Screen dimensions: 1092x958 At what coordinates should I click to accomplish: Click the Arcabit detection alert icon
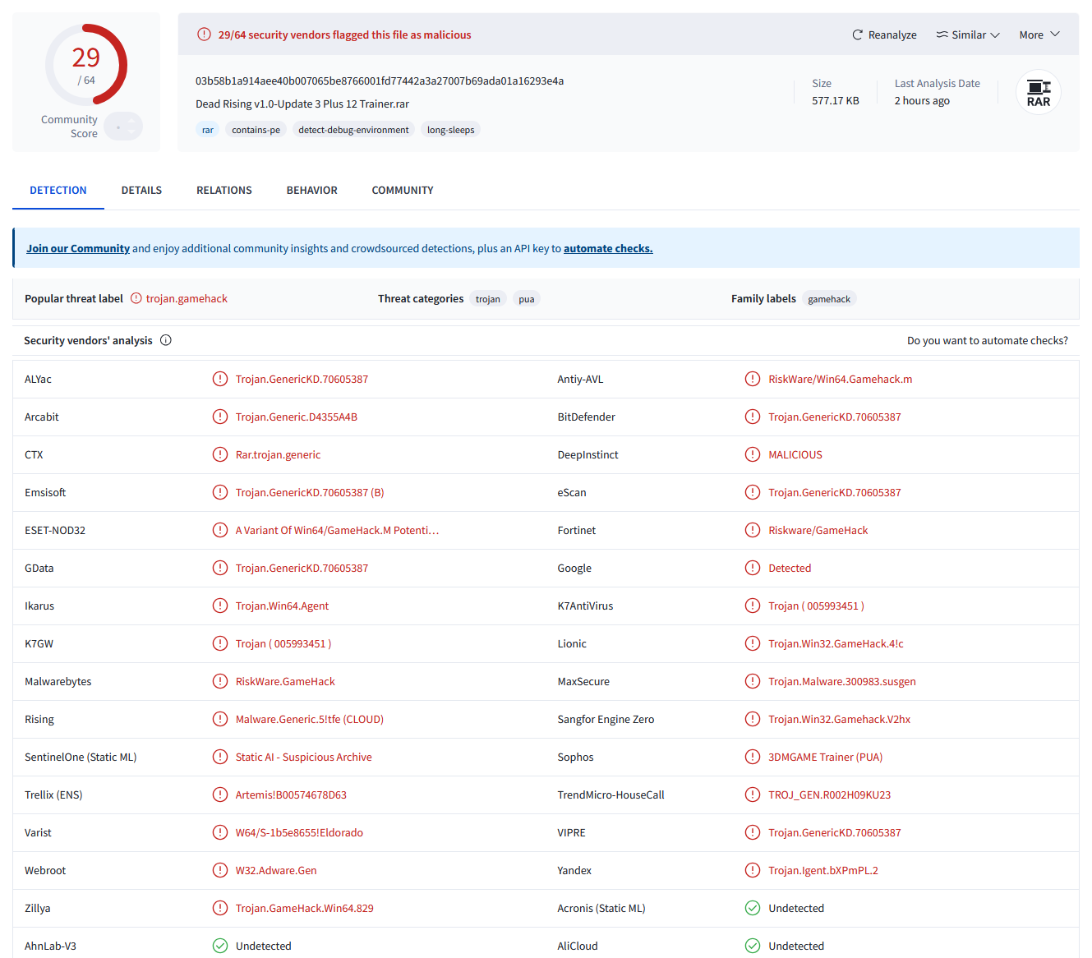tap(220, 417)
